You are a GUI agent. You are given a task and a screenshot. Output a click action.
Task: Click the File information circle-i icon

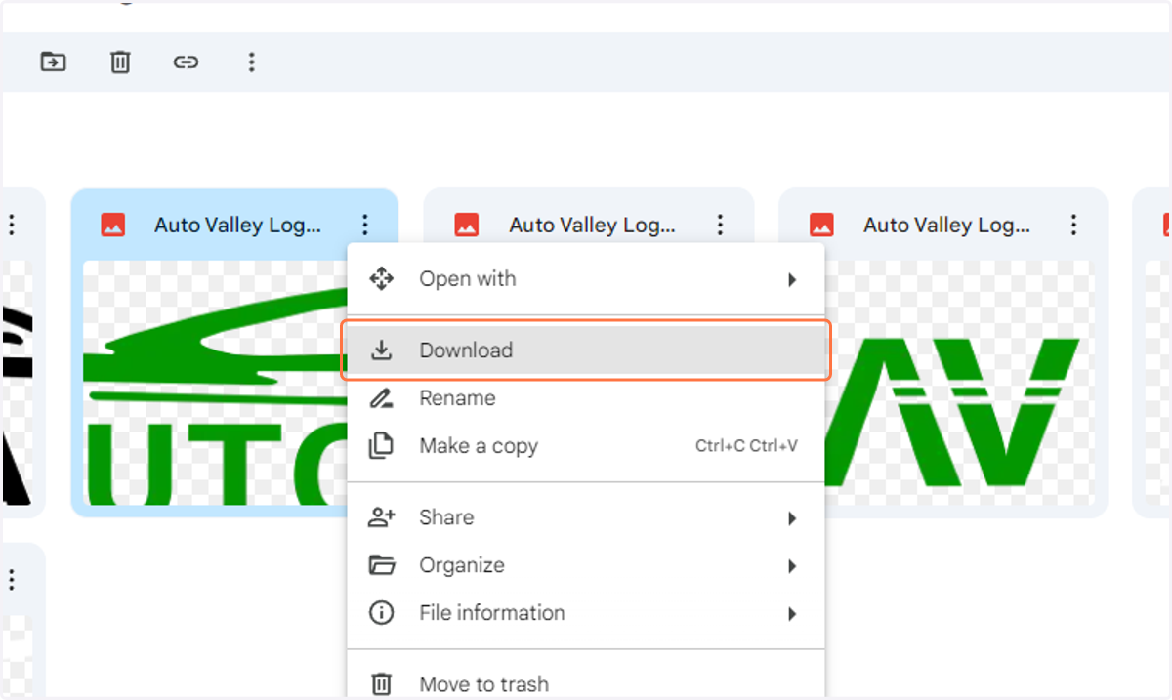(x=381, y=613)
